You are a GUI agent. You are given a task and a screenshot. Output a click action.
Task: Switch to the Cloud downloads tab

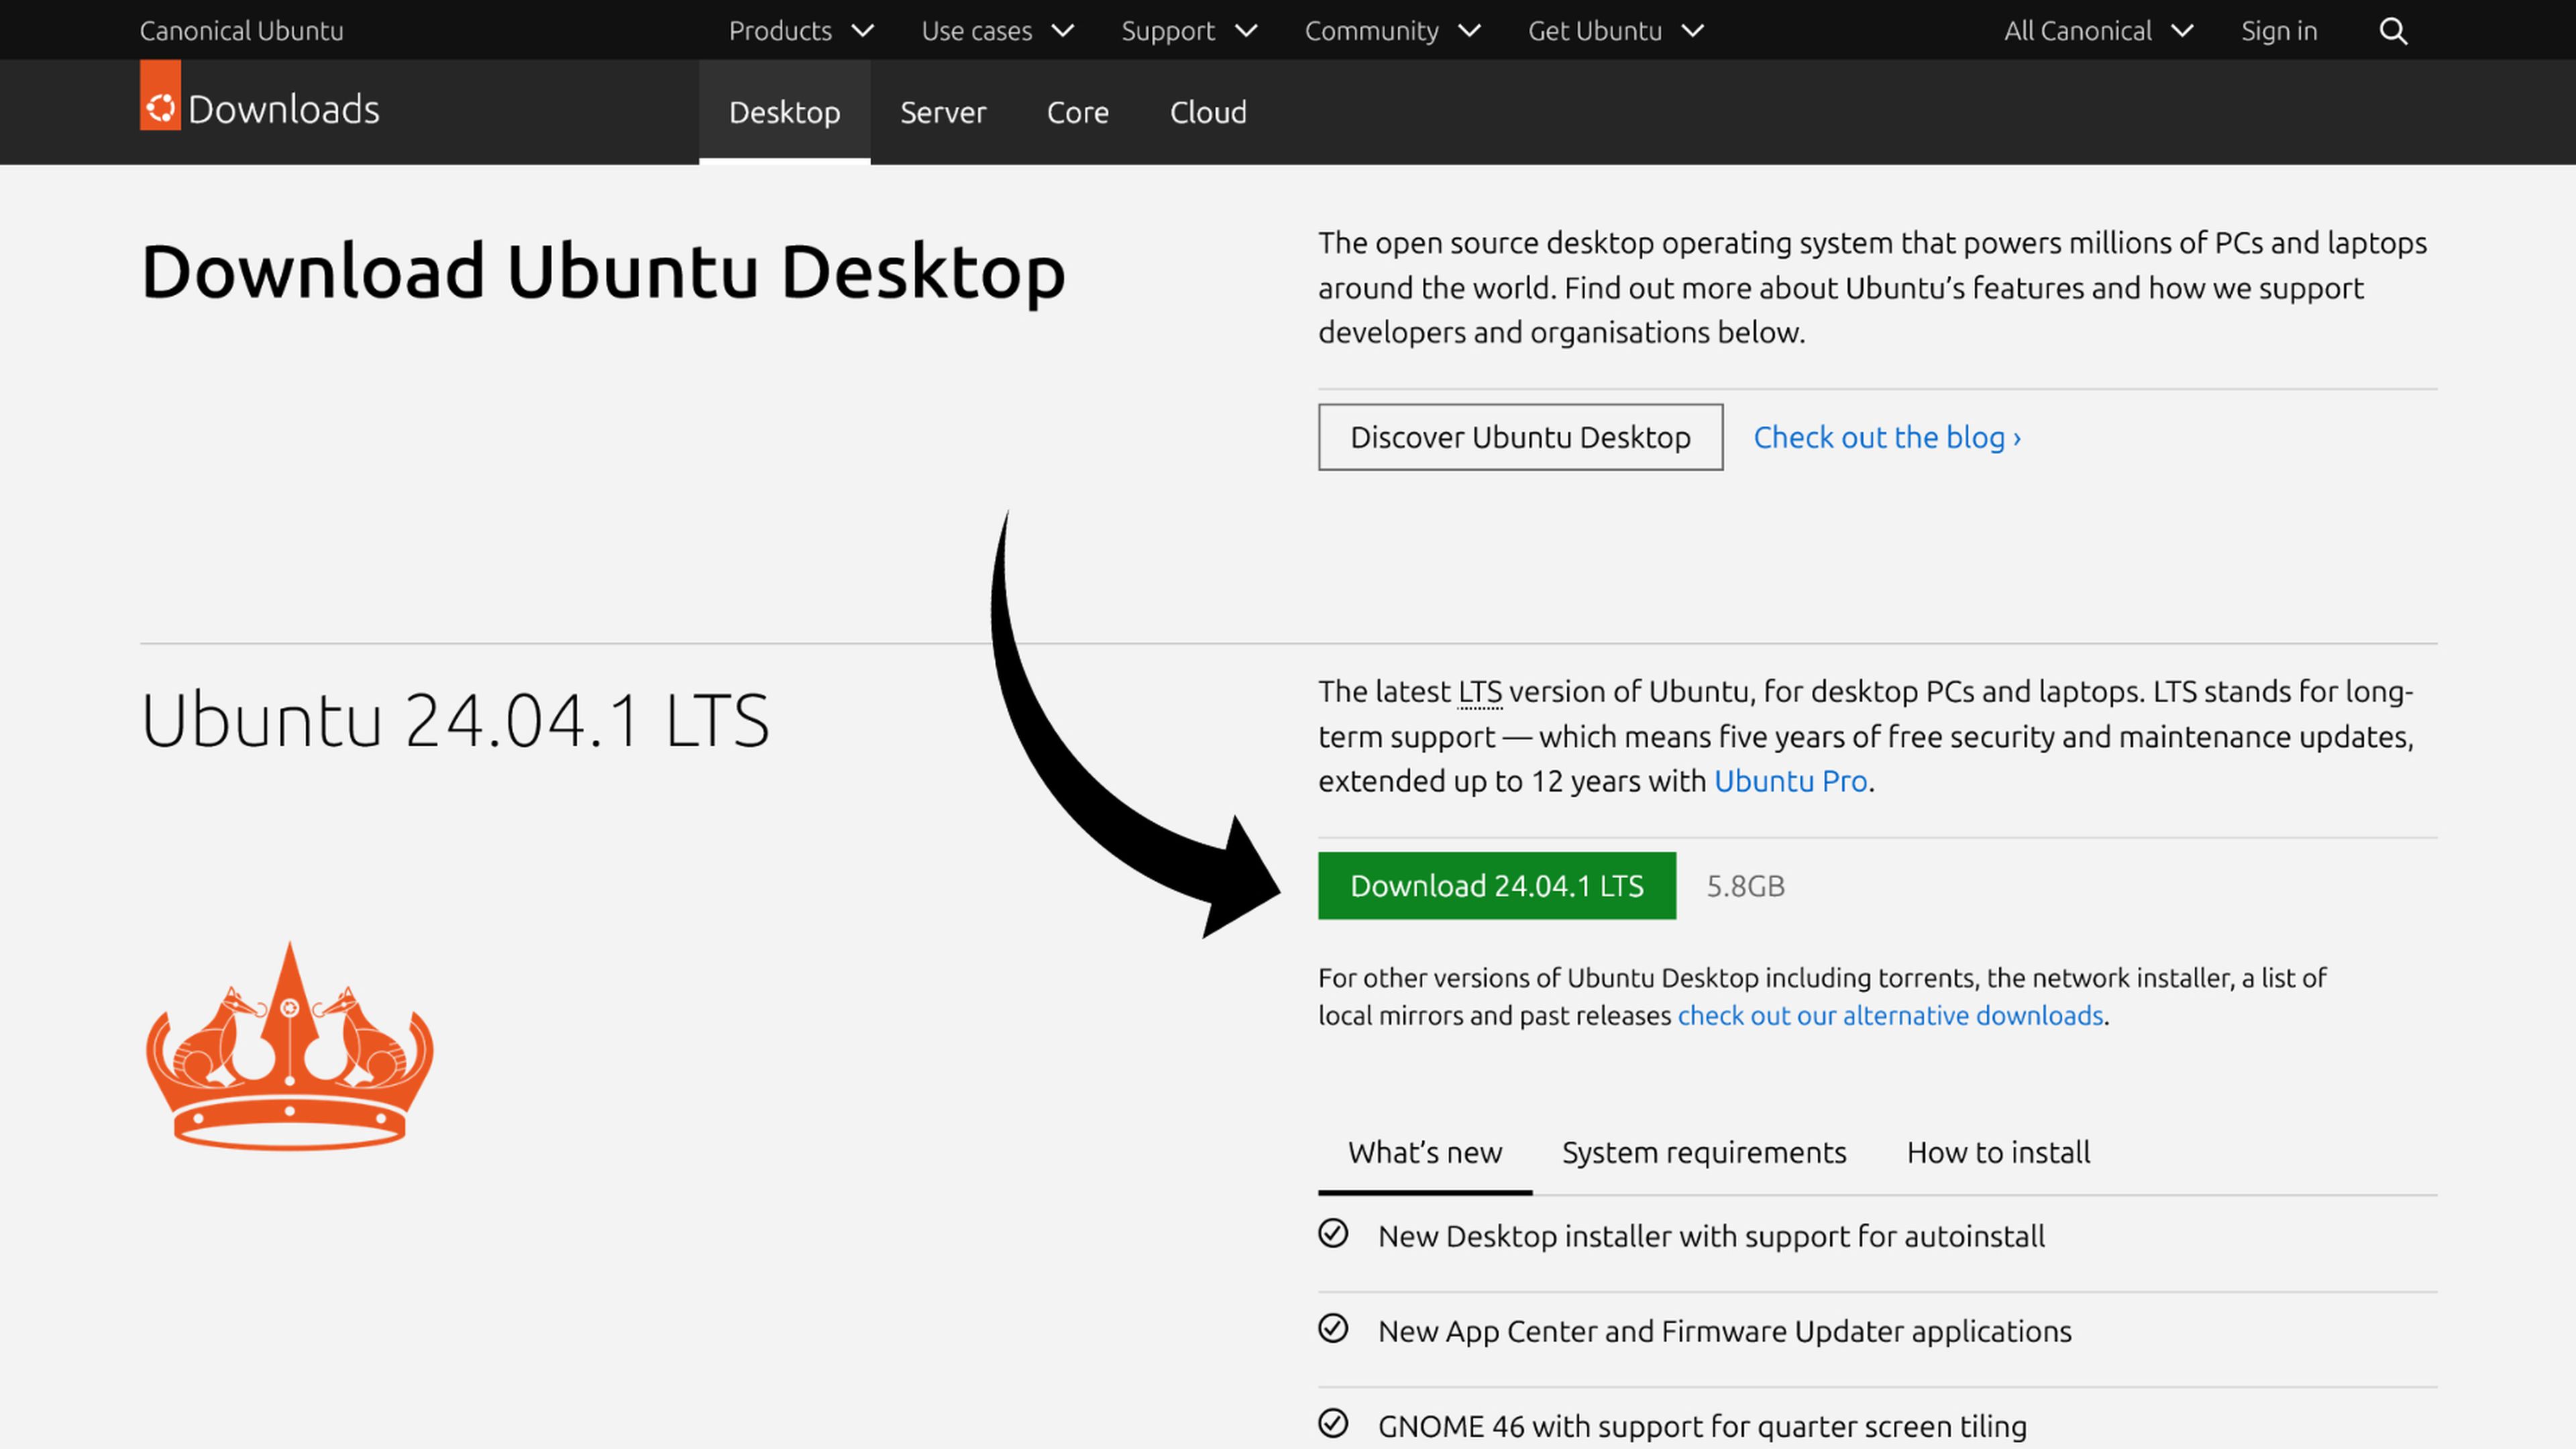(x=1208, y=112)
